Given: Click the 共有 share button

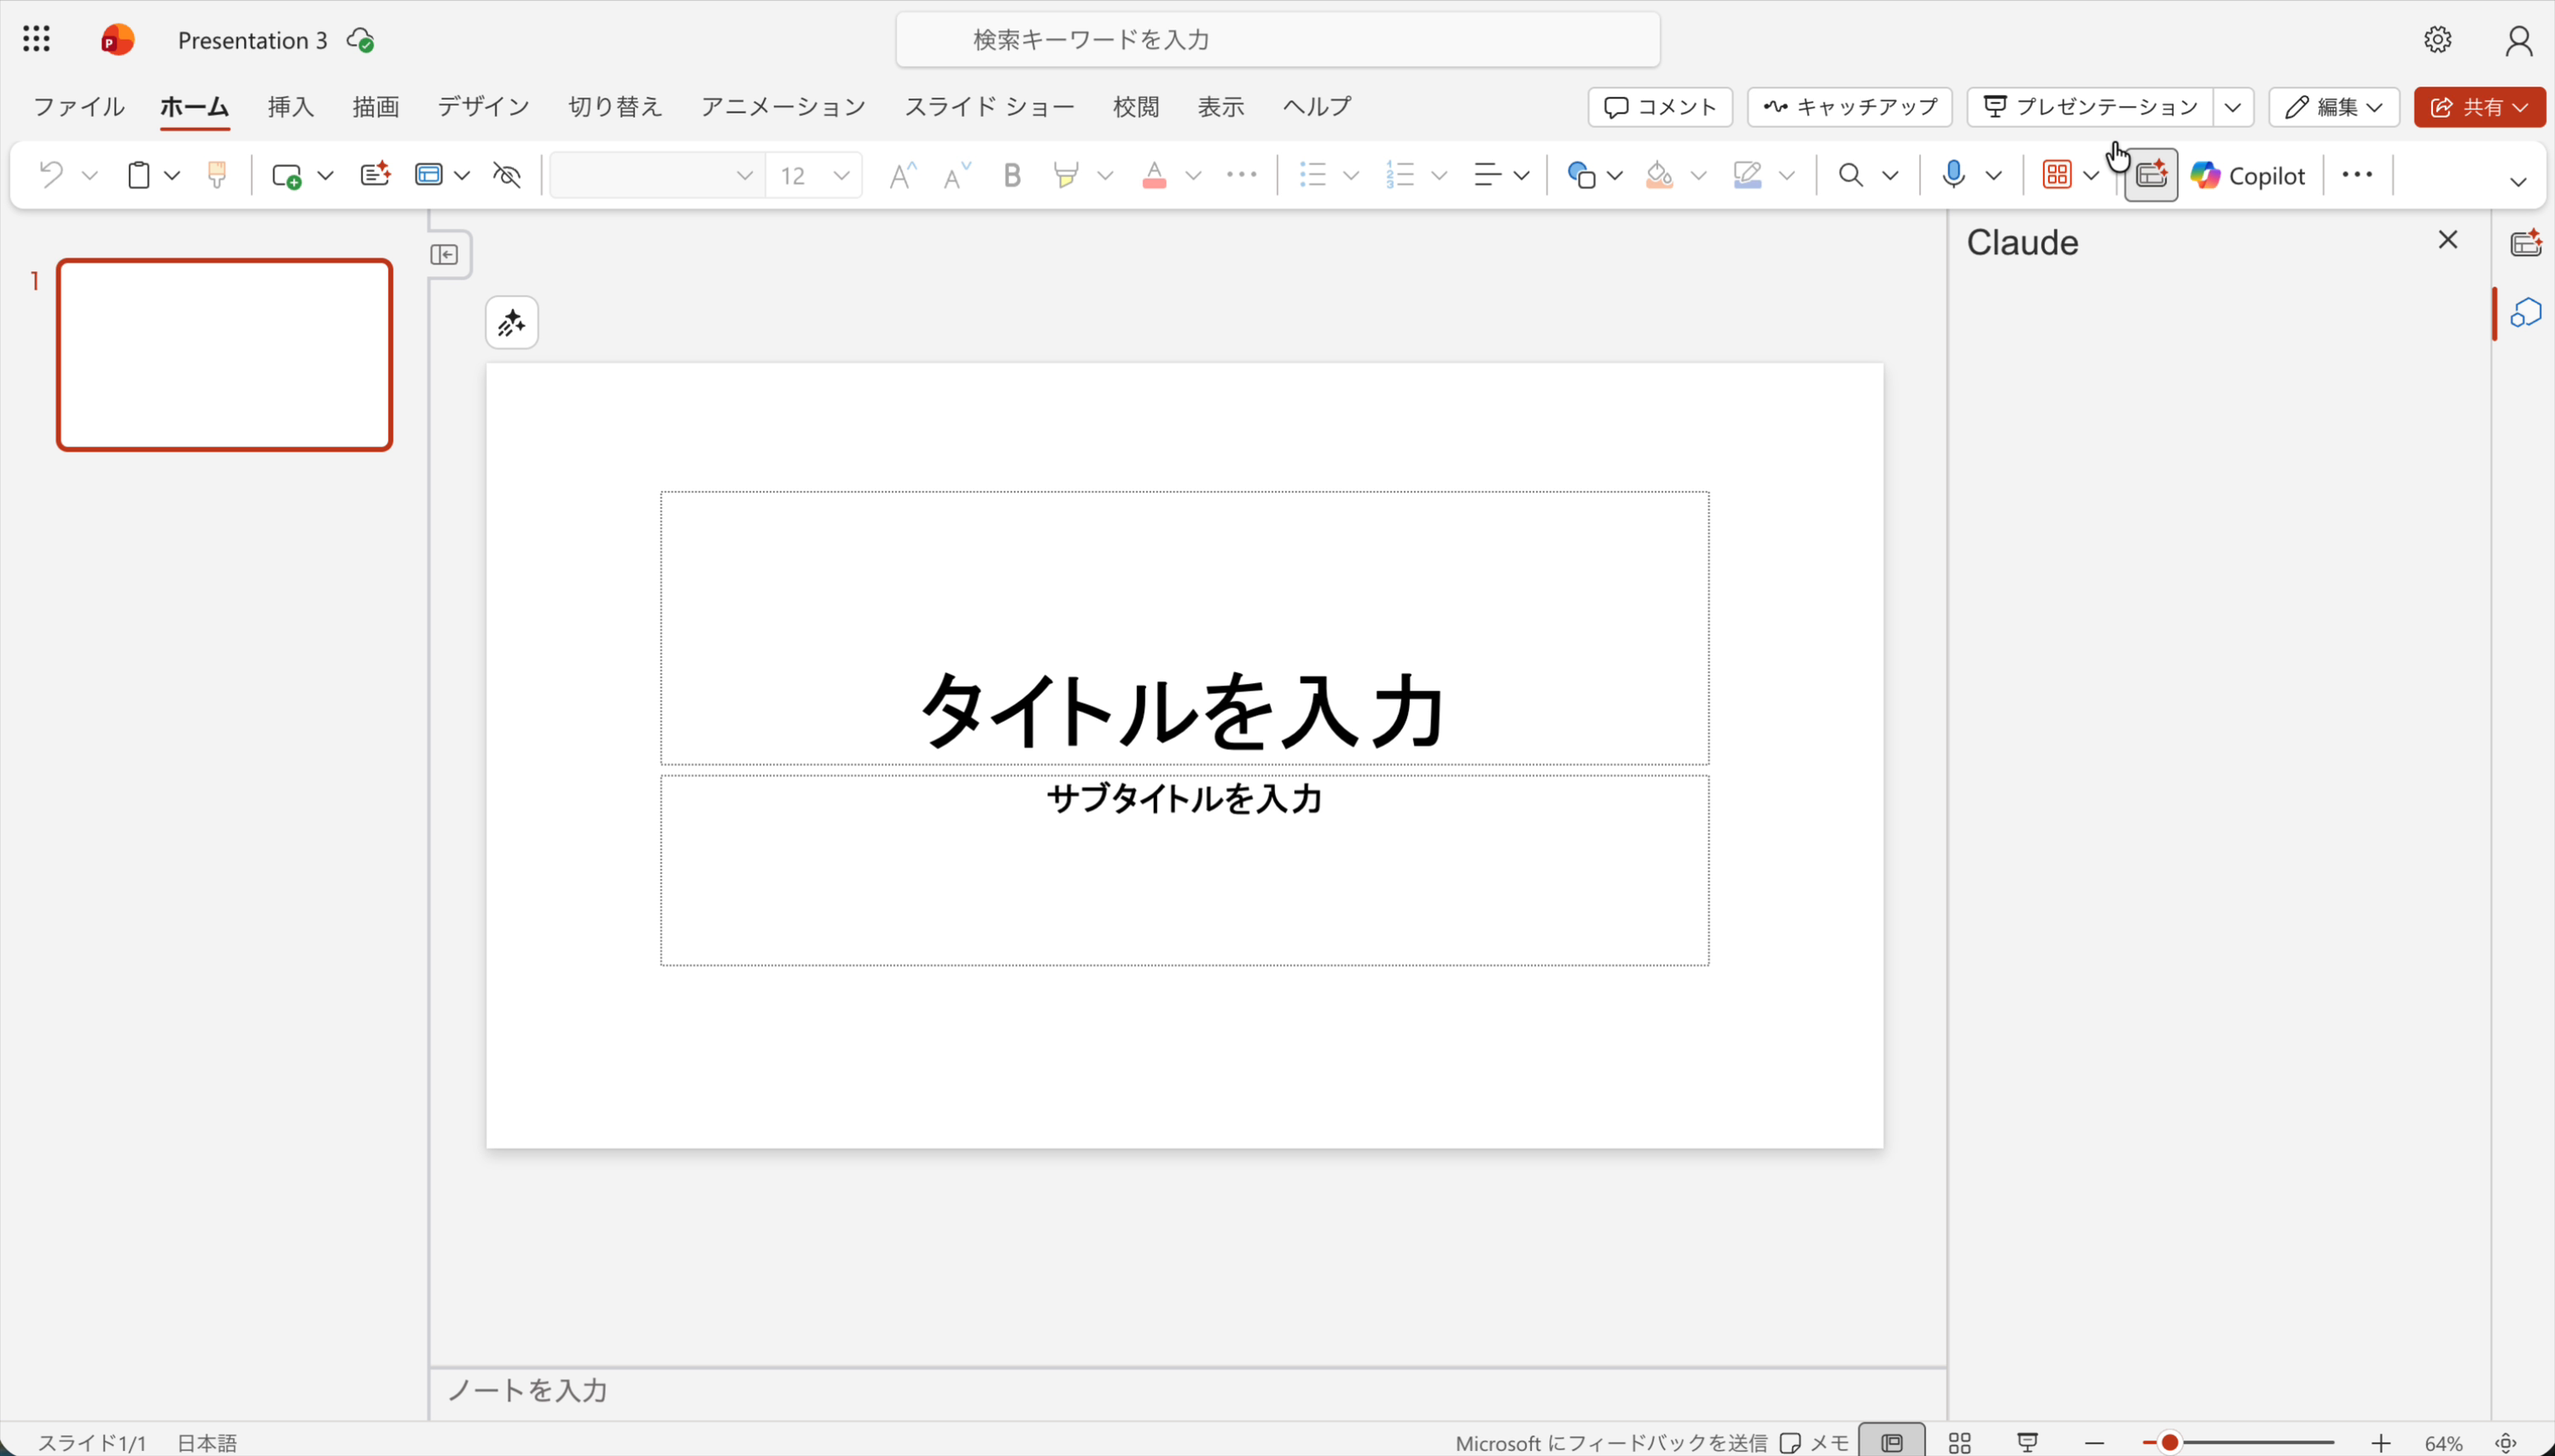Looking at the screenshot, I should tap(2478, 107).
